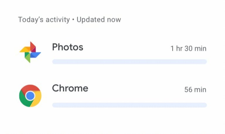Click the red top segment of Chrome icon
Image resolution: width=225 pixels, height=134 pixels.
tap(30, 88)
